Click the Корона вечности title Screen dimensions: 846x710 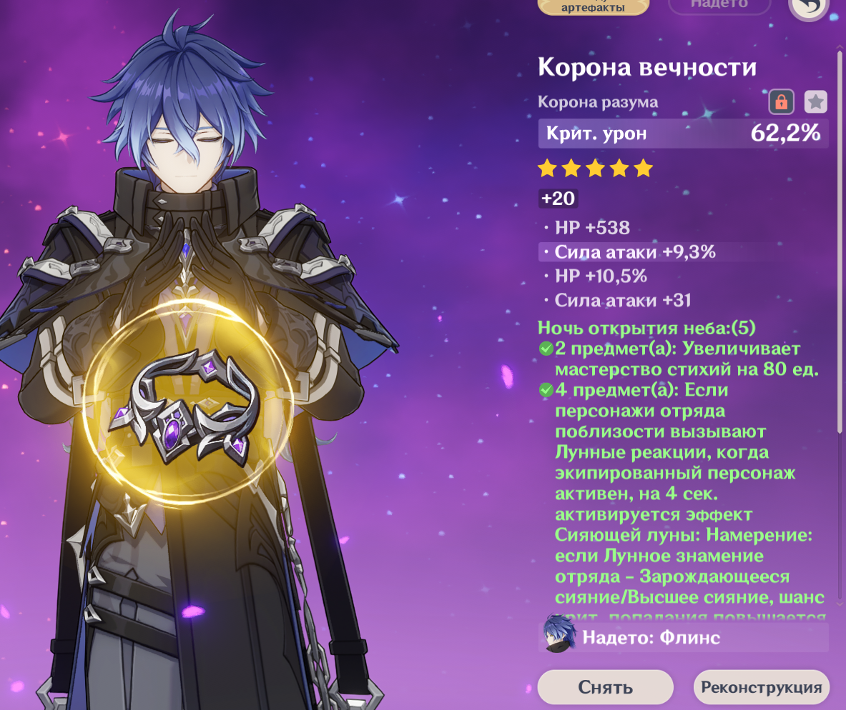[x=647, y=67]
